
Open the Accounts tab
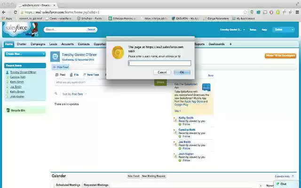coord(68,44)
